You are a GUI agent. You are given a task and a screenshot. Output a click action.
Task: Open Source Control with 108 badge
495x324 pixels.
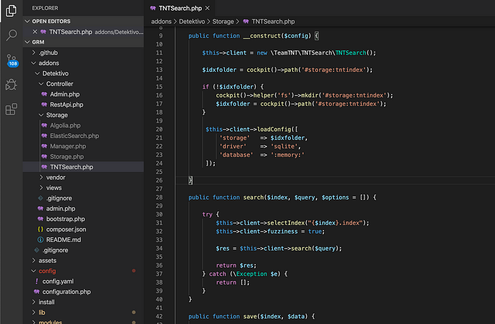pyautogui.click(x=11, y=61)
